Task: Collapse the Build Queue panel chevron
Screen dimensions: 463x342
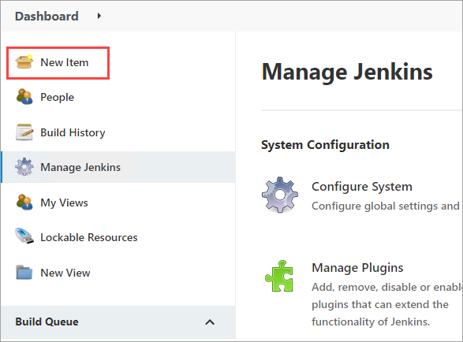Action: click(x=210, y=322)
